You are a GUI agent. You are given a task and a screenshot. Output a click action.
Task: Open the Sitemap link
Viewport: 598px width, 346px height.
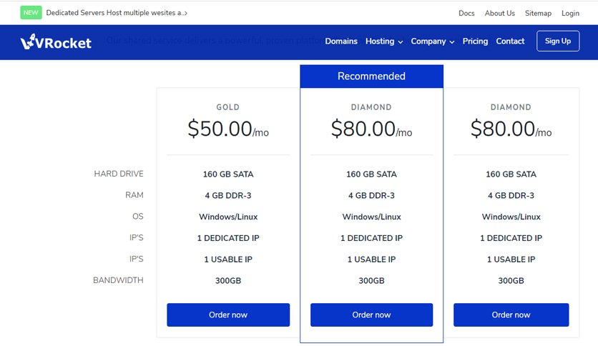[x=538, y=13]
